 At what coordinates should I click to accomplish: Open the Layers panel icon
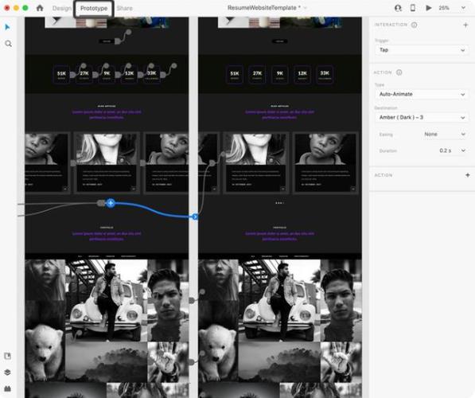point(8,372)
